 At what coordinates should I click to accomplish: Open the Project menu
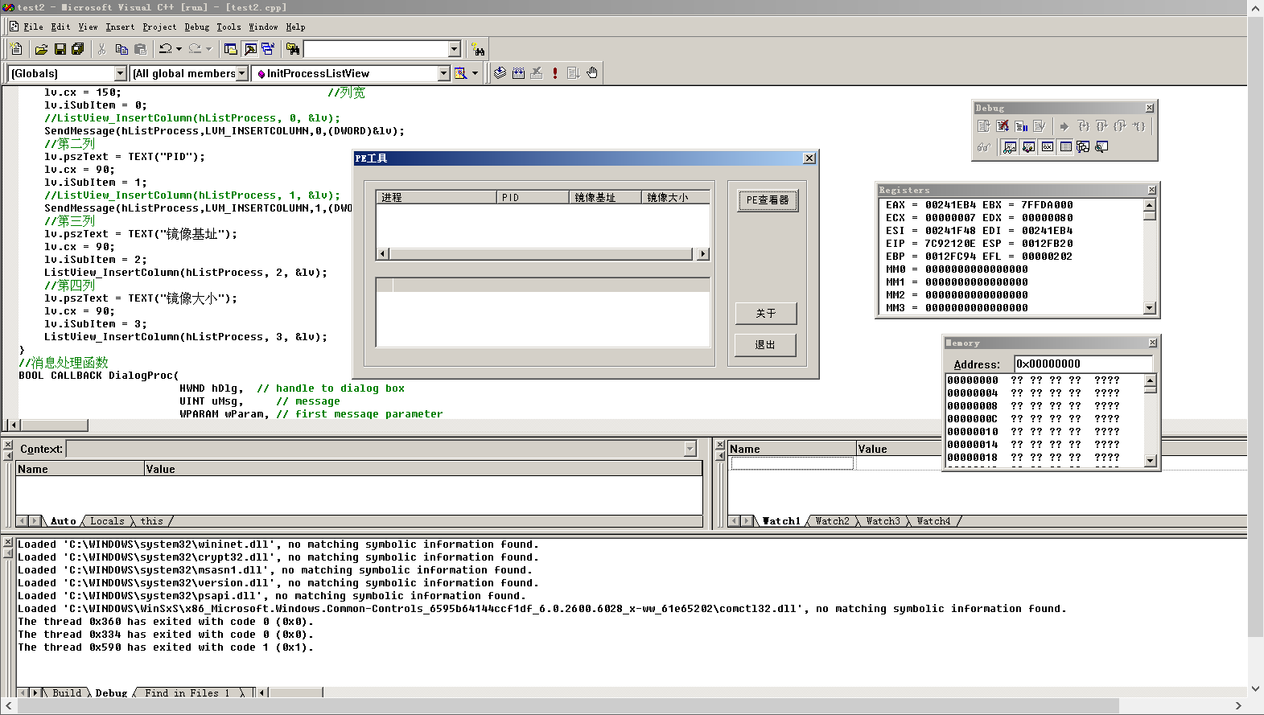pos(159,27)
